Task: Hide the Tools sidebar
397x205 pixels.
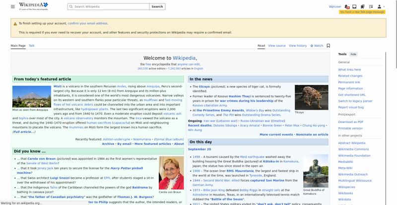Action: pos(353,54)
